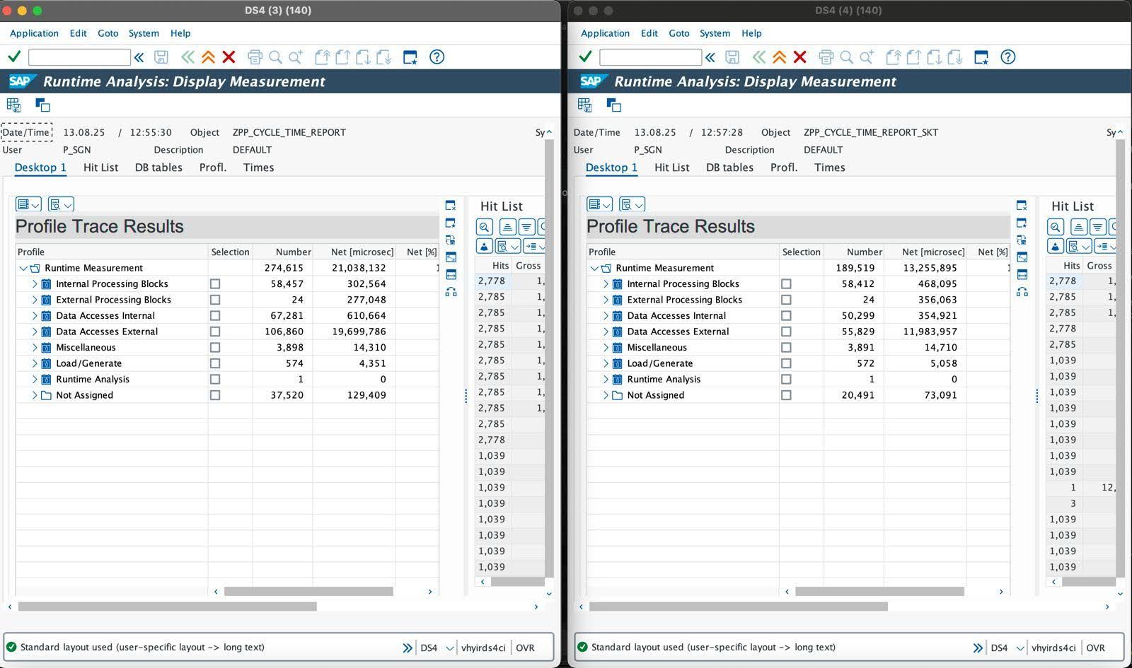The image size is (1132, 668).
Task: Open the System menu
Action: coord(144,33)
